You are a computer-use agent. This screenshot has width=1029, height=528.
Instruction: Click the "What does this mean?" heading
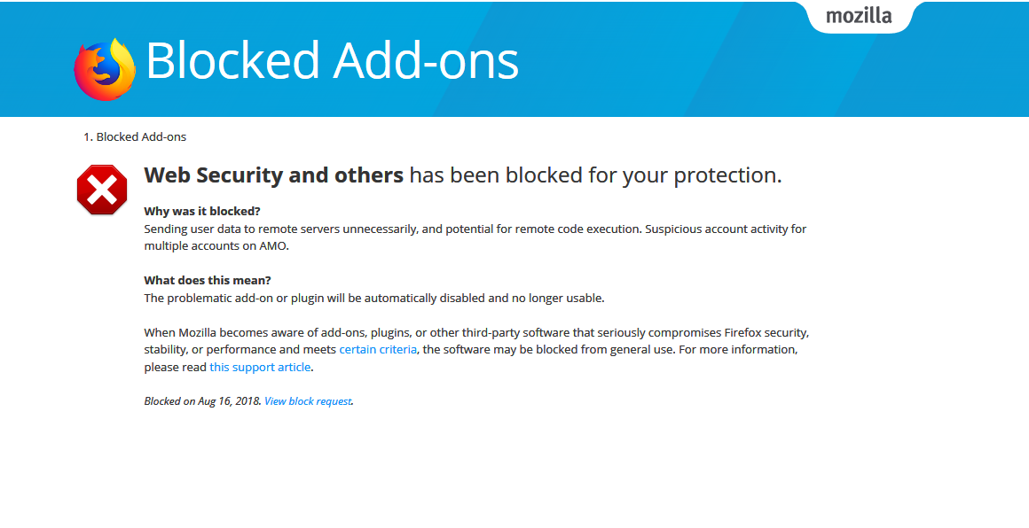[208, 281]
